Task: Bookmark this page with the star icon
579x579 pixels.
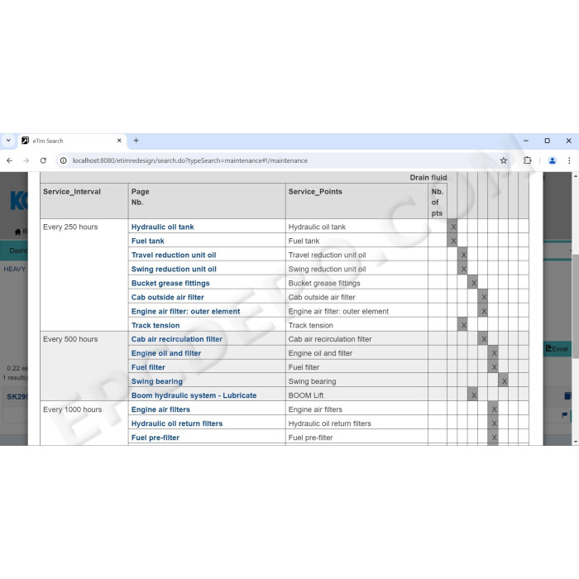Action: tap(503, 160)
